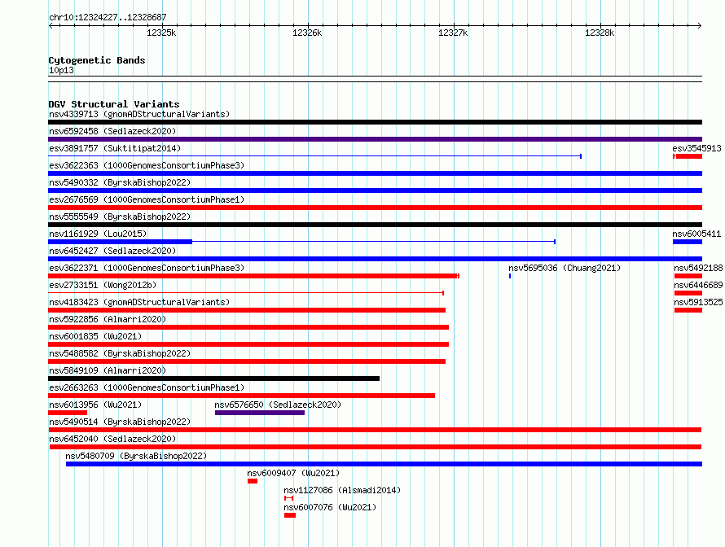Screen dimensions: 725x547
Task: Click the red nsv5913525 feature bar
Action: pos(688,310)
